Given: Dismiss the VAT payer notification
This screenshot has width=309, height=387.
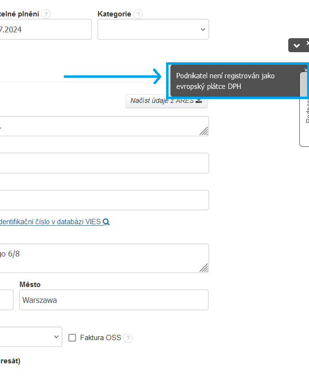Looking at the screenshot, I should [x=305, y=70].
